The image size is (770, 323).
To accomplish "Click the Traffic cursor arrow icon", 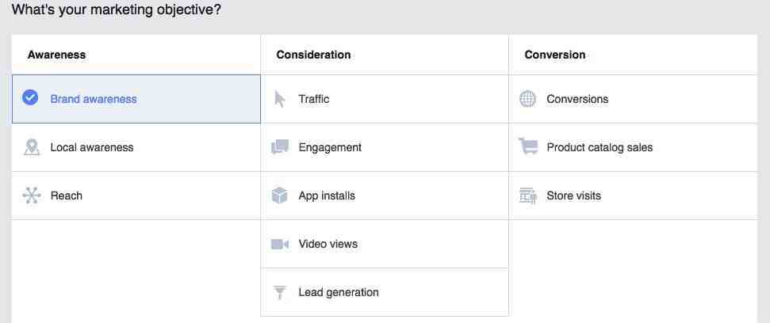I will (279, 99).
